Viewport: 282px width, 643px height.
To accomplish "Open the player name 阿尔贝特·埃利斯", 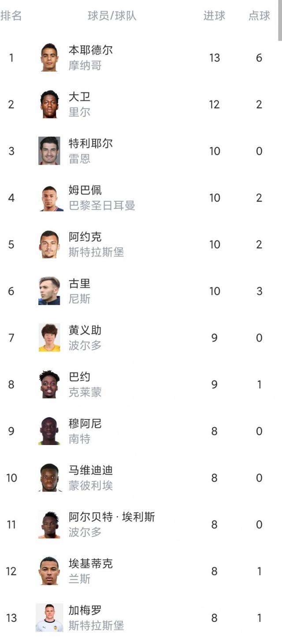I will tap(111, 517).
